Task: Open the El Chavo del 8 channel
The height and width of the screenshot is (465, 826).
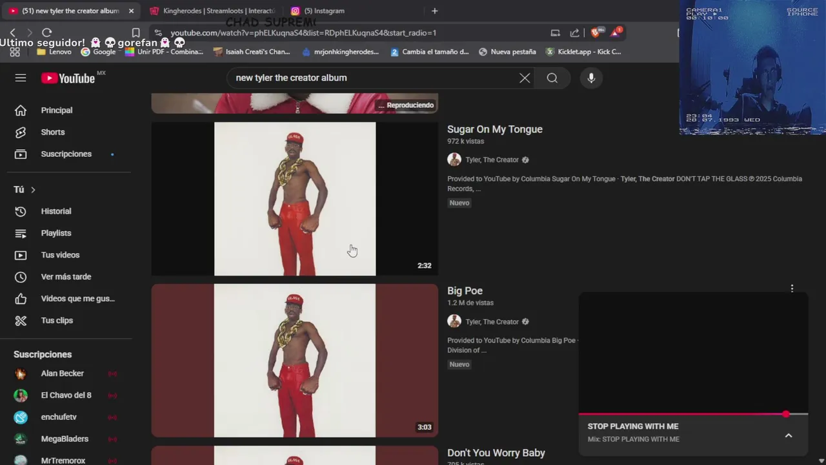Action: 66,395
